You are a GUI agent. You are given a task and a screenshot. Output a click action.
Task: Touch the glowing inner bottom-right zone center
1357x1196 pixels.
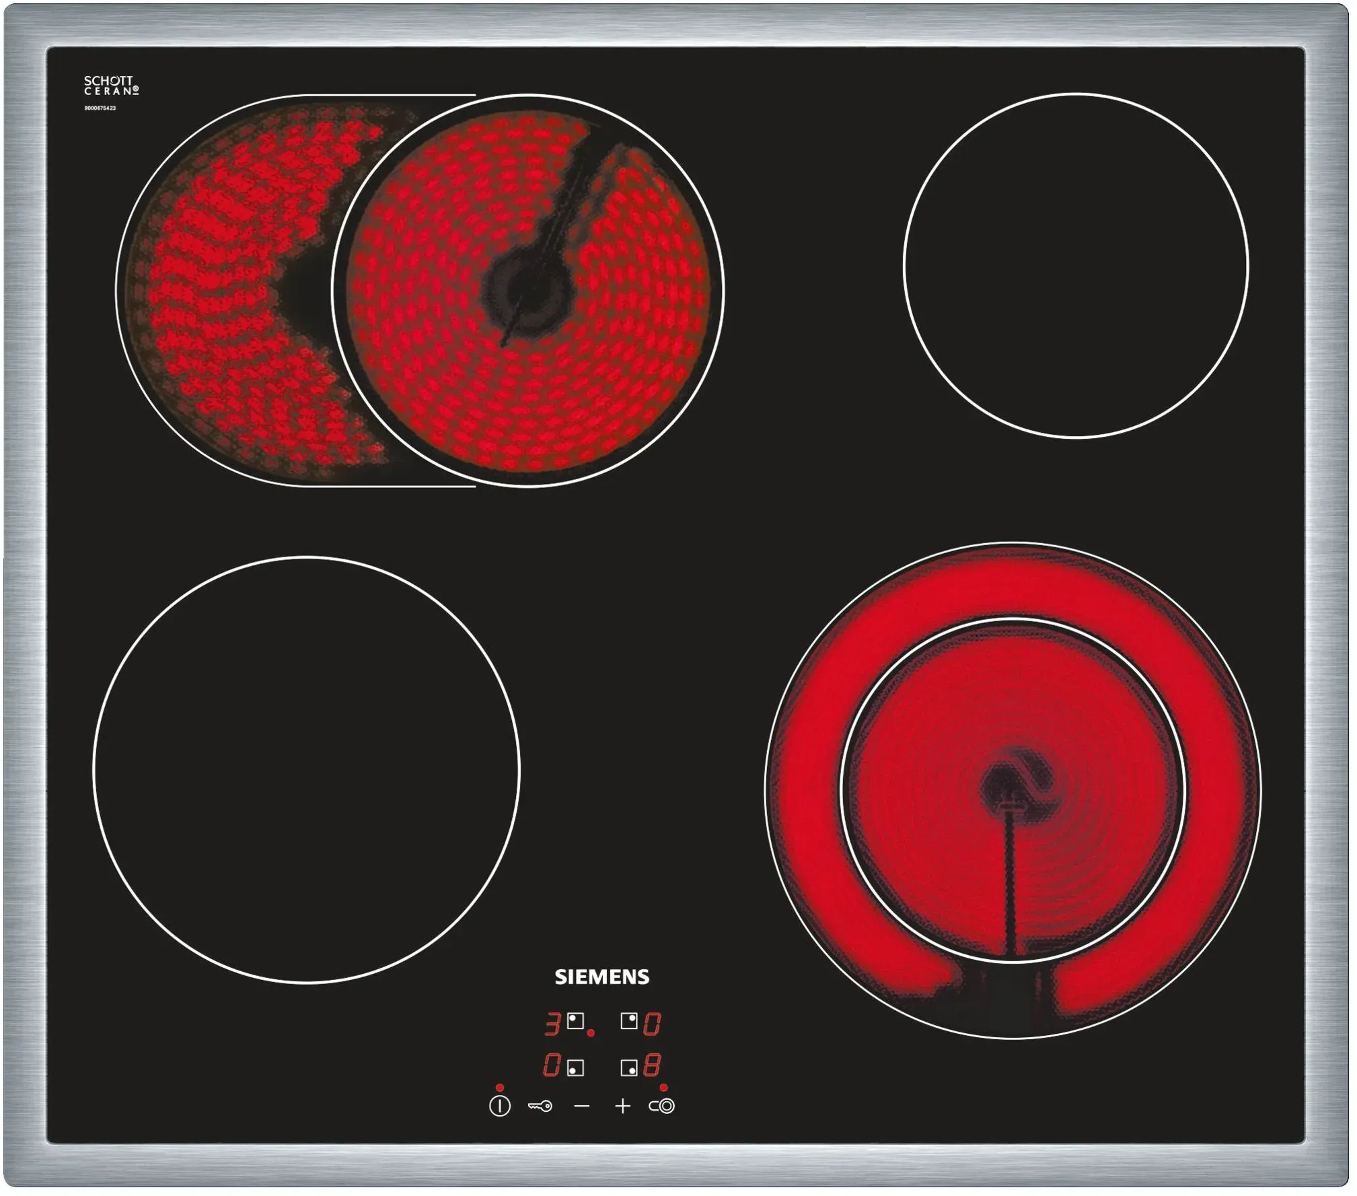(1013, 787)
